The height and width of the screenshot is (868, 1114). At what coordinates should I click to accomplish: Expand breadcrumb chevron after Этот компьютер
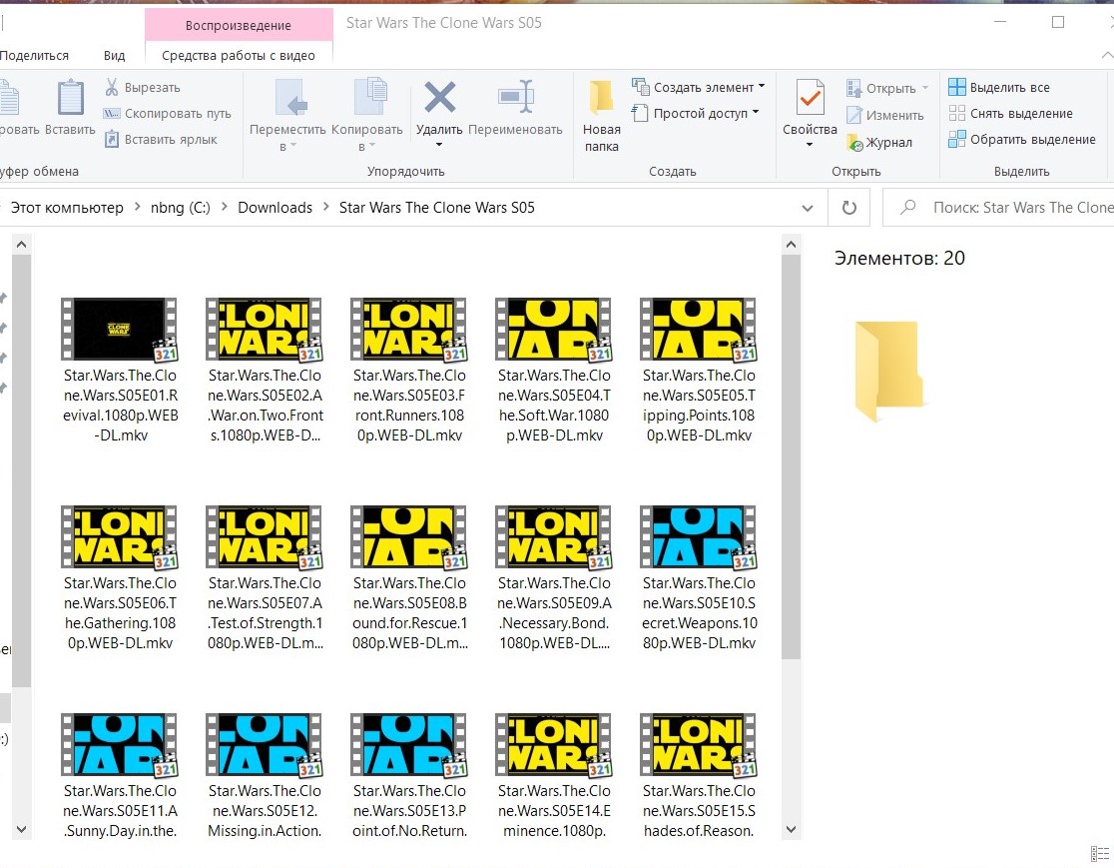[x=137, y=207]
